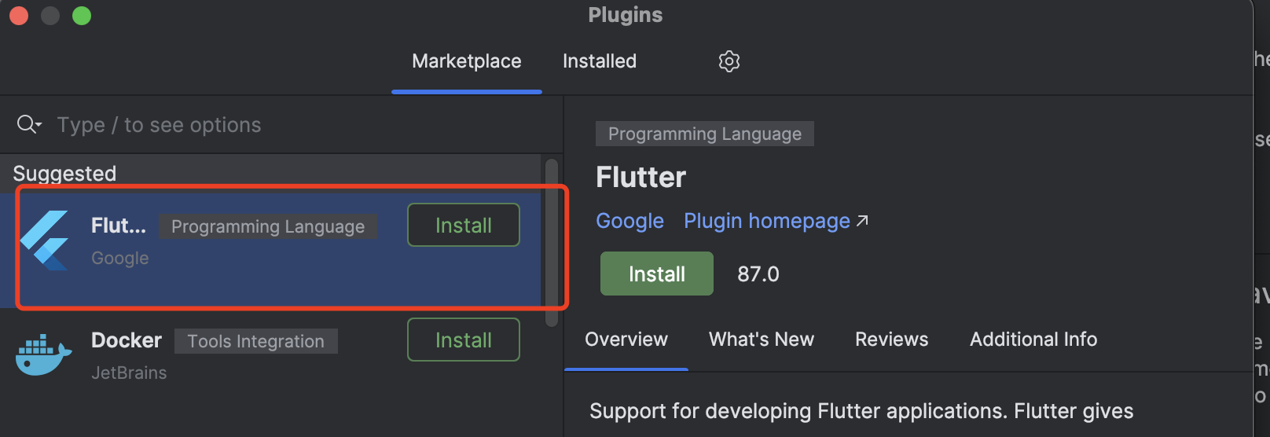Install the Docker plugin
1270x437 pixels.
coord(464,340)
